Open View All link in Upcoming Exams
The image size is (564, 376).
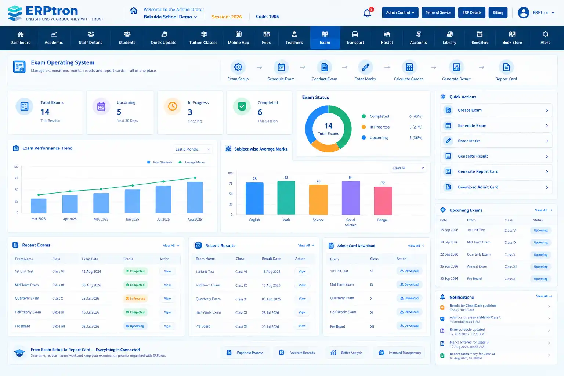543,210
